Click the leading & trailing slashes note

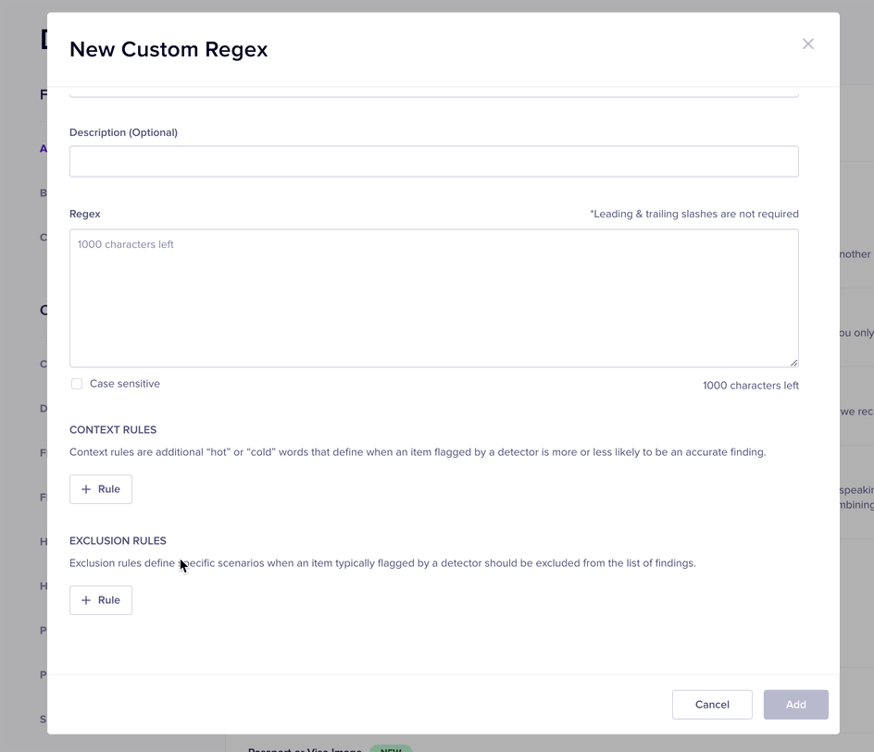tap(693, 214)
